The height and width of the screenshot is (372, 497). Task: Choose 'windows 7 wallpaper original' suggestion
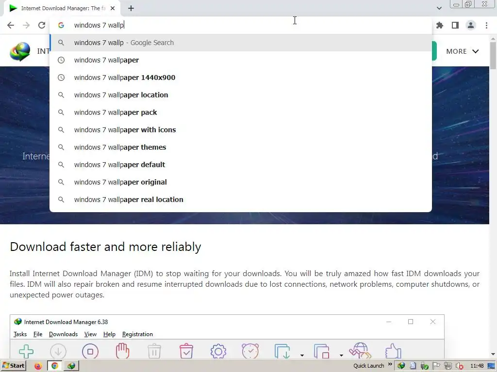[241, 182]
